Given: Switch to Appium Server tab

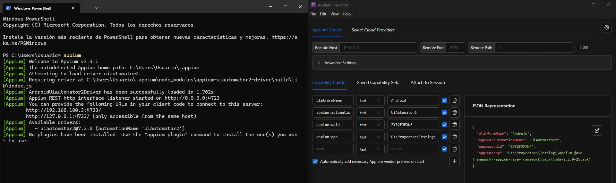Looking at the screenshot, I should tap(327, 30).
